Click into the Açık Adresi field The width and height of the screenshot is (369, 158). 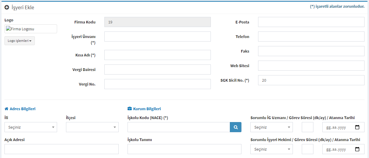click(62, 149)
